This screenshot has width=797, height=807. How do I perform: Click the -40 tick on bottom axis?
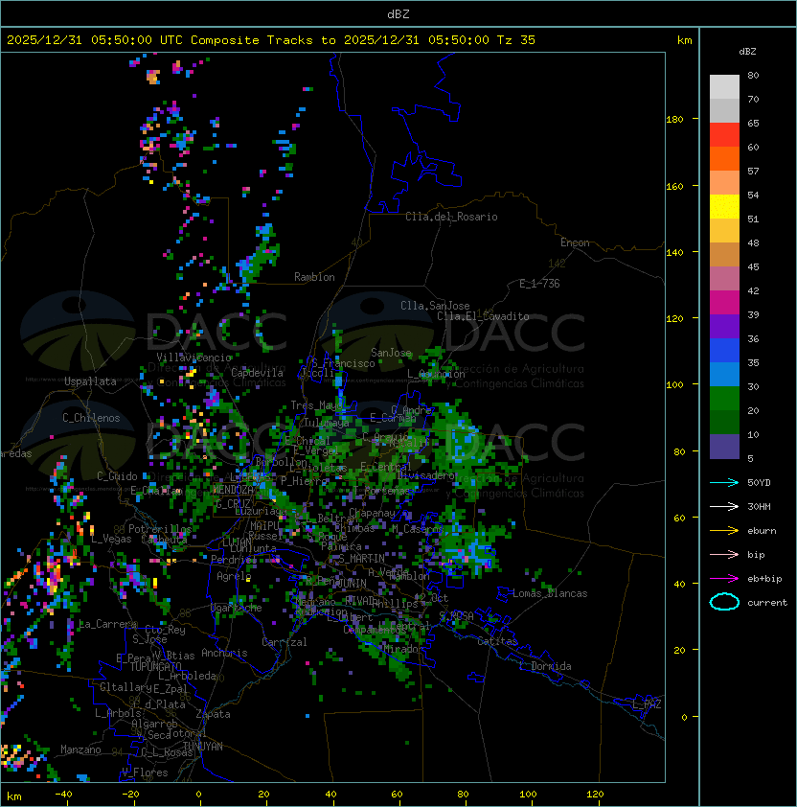pyautogui.click(x=63, y=794)
